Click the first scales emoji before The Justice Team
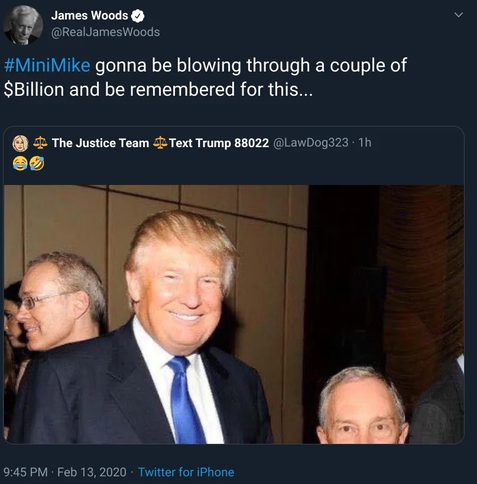 coord(40,143)
